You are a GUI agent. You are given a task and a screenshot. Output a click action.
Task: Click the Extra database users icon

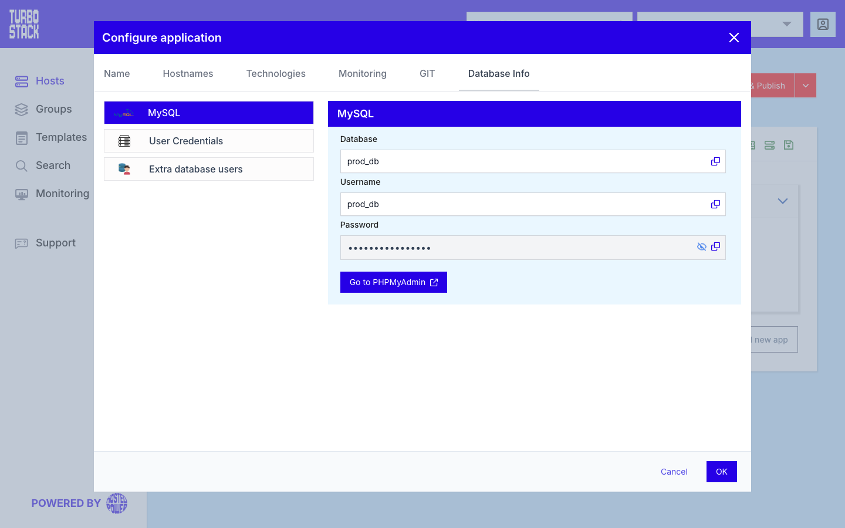click(x=124, y=169)
